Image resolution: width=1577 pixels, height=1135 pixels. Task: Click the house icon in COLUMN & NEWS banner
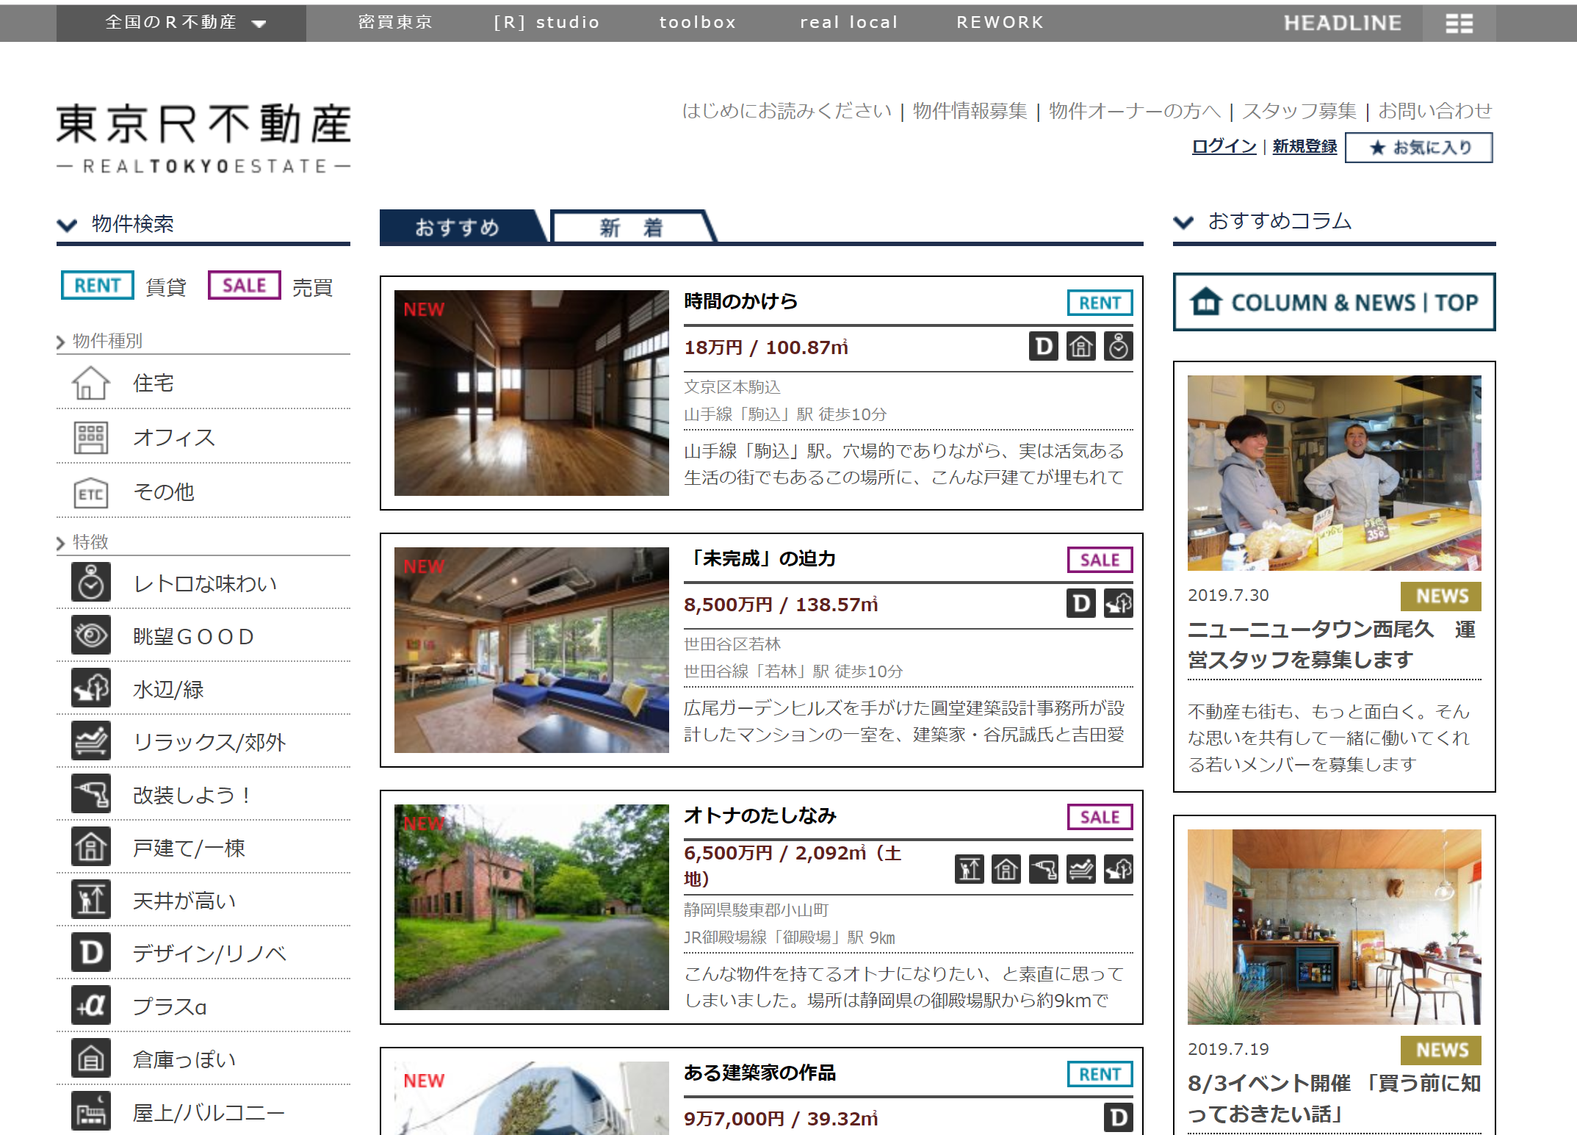(x=1206, y=302)
